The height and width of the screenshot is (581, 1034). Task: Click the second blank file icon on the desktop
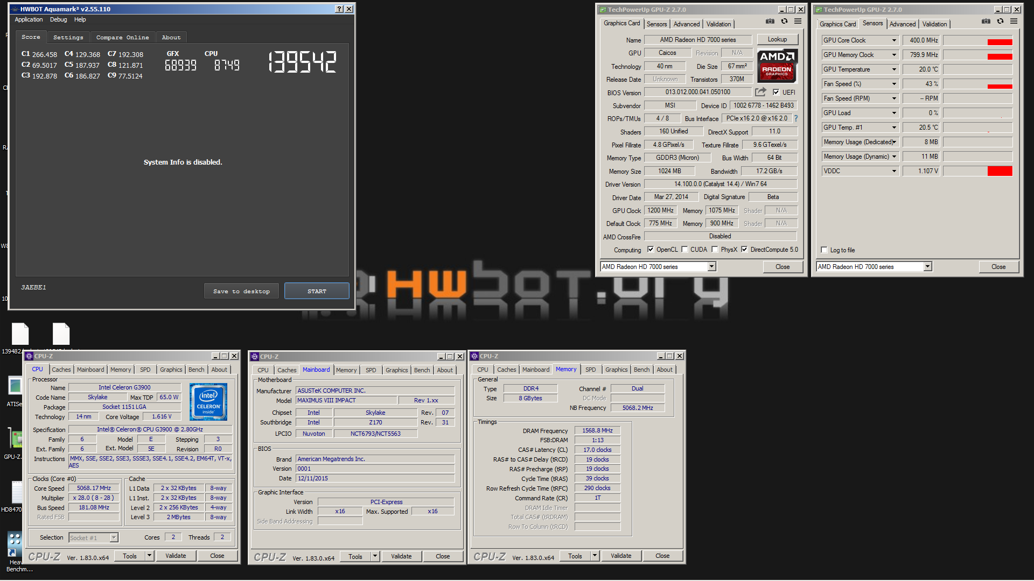pos(61,334)
